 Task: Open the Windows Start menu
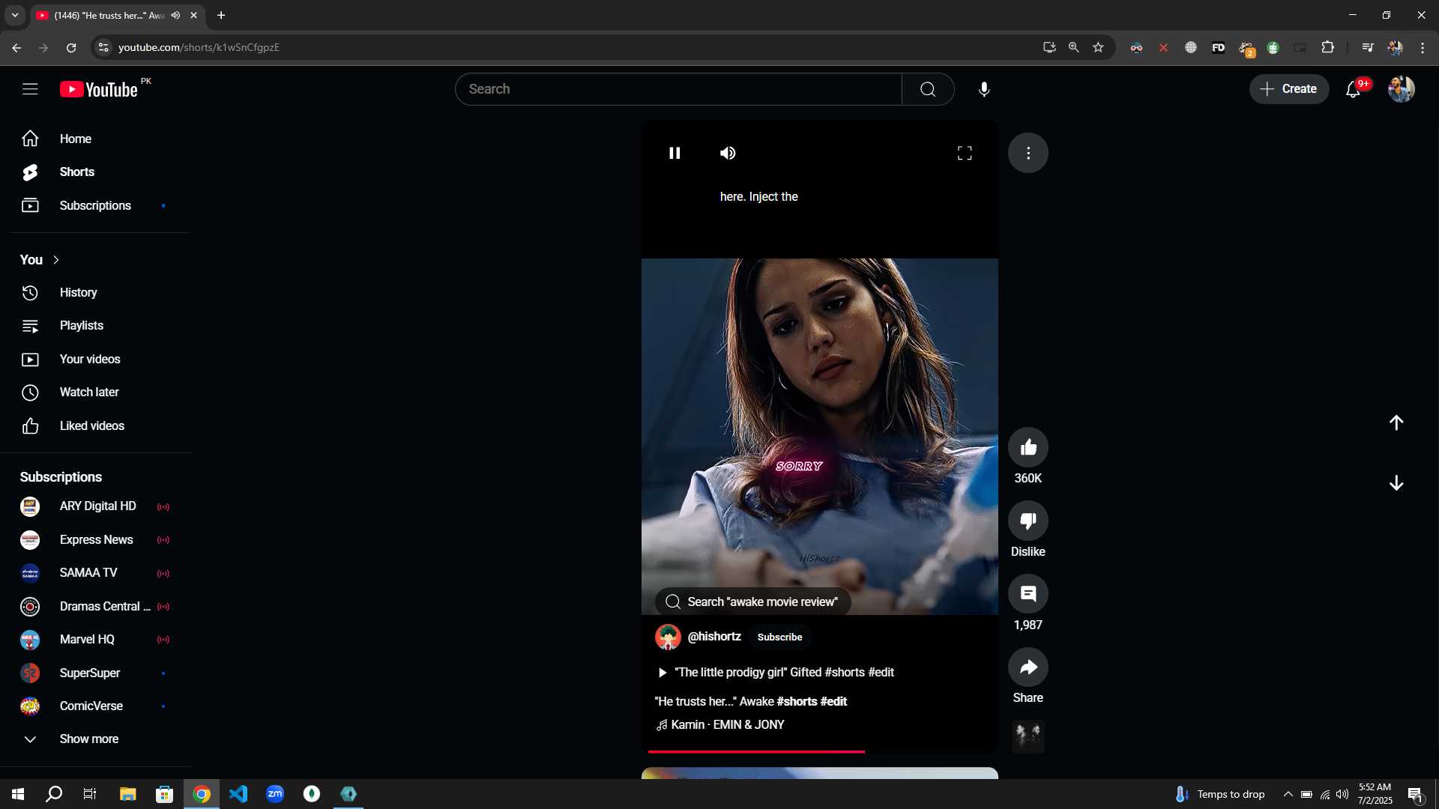[x=18, y=794]
